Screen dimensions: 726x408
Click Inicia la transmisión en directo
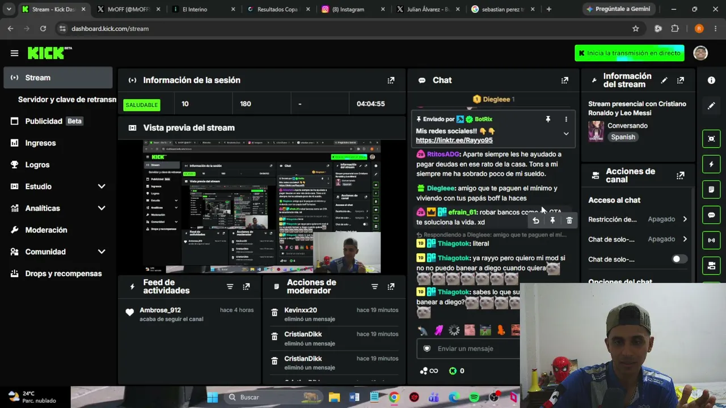pos(630,53)
